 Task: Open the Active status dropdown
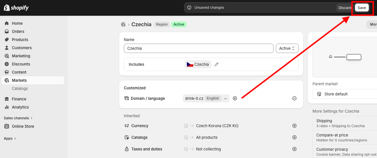tap(287, 48)
